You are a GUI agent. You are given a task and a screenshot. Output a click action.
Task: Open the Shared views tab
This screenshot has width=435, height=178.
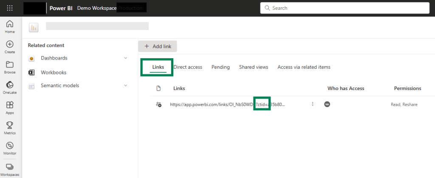[x=253, y=67]
